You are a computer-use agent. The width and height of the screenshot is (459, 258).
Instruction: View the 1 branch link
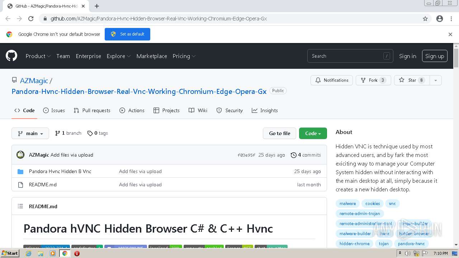tap(68, 133)
